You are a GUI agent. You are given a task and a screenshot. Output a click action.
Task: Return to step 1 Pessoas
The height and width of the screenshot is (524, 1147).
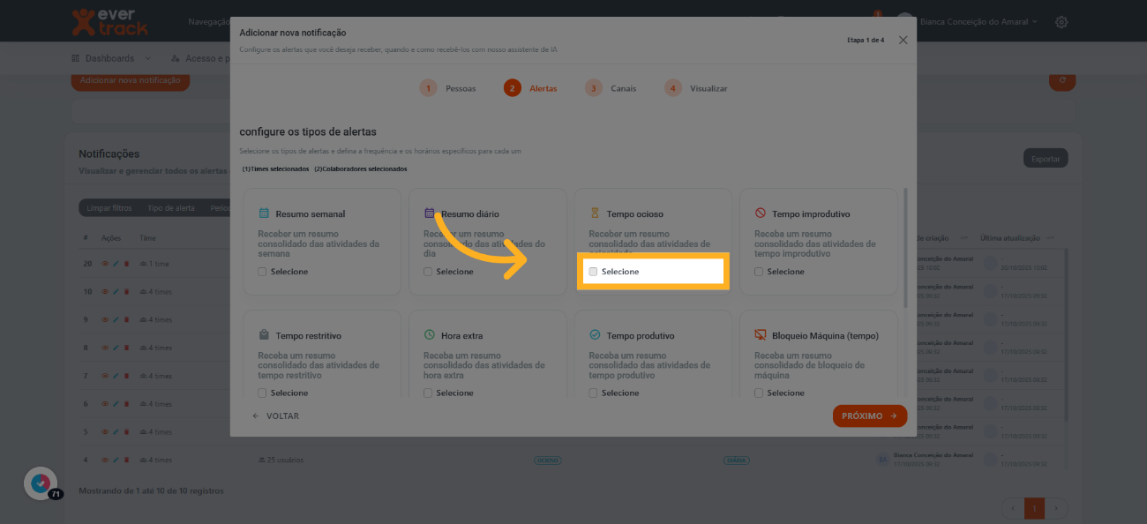pyautogui.click(x=448, y=88)
